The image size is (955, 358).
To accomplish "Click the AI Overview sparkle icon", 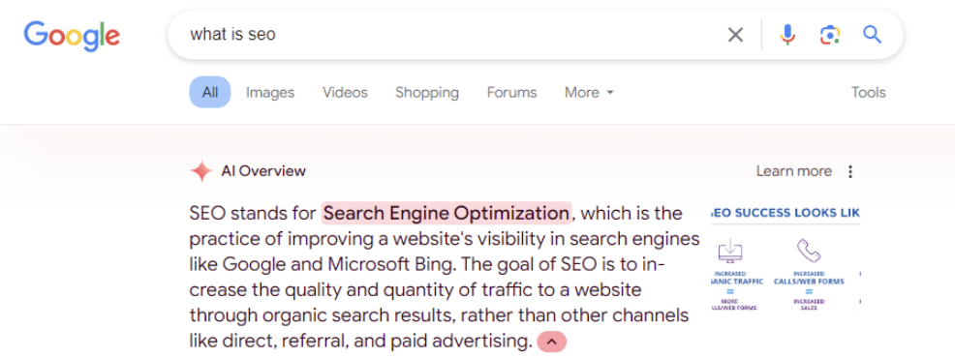I will click(201, 171).
